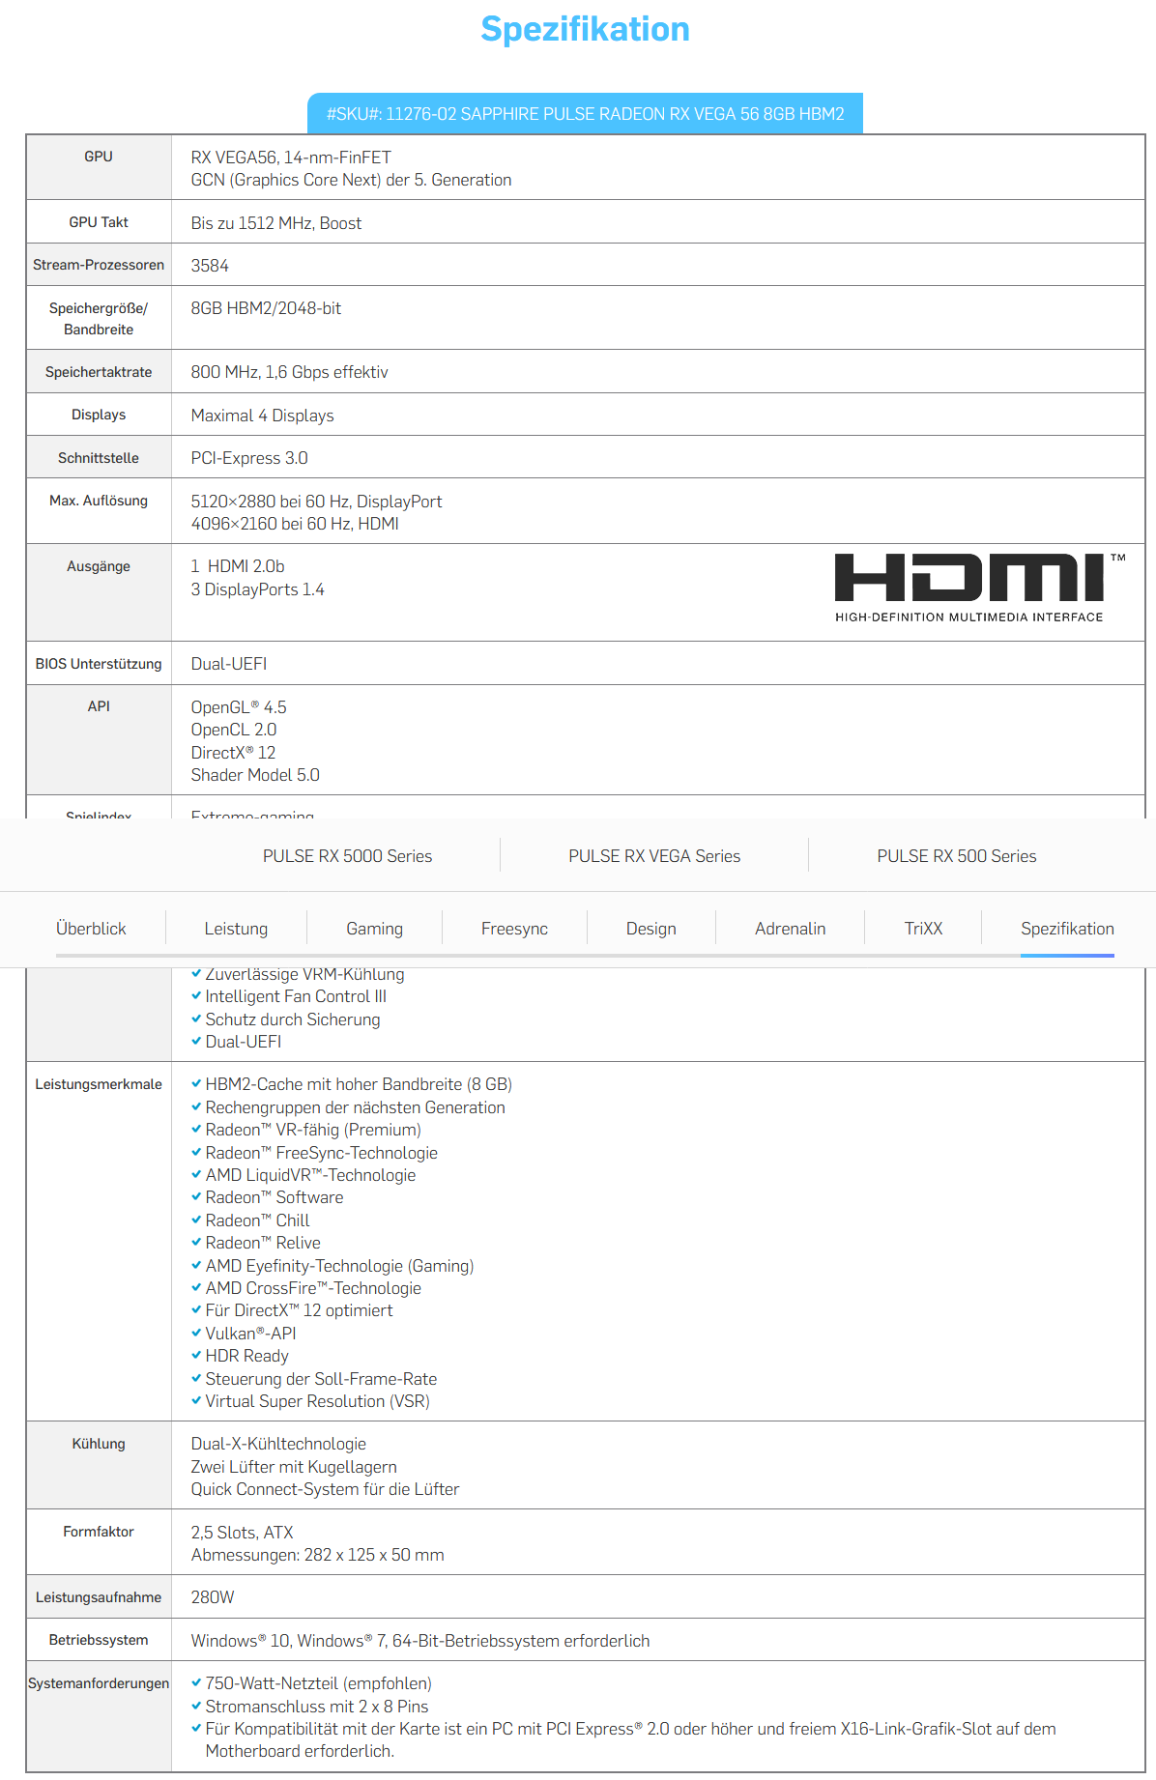The image size is (1156, 1780).
Task: Click the checkmark beside Radeon Chill
Action: tap(196, 1220)
